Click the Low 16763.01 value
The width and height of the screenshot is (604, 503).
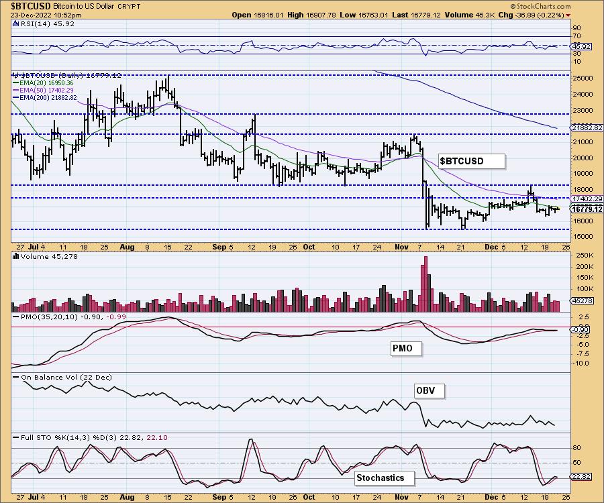pyautogui.click(x=364, y=15)
